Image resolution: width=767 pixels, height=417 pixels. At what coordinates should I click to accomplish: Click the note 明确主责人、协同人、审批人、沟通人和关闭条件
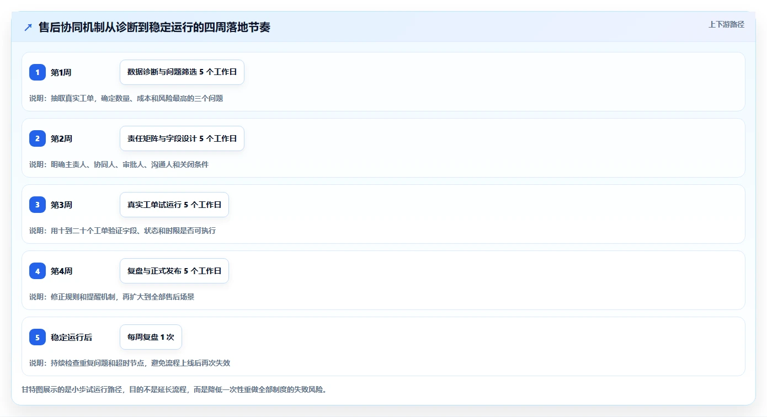(130, 164)
